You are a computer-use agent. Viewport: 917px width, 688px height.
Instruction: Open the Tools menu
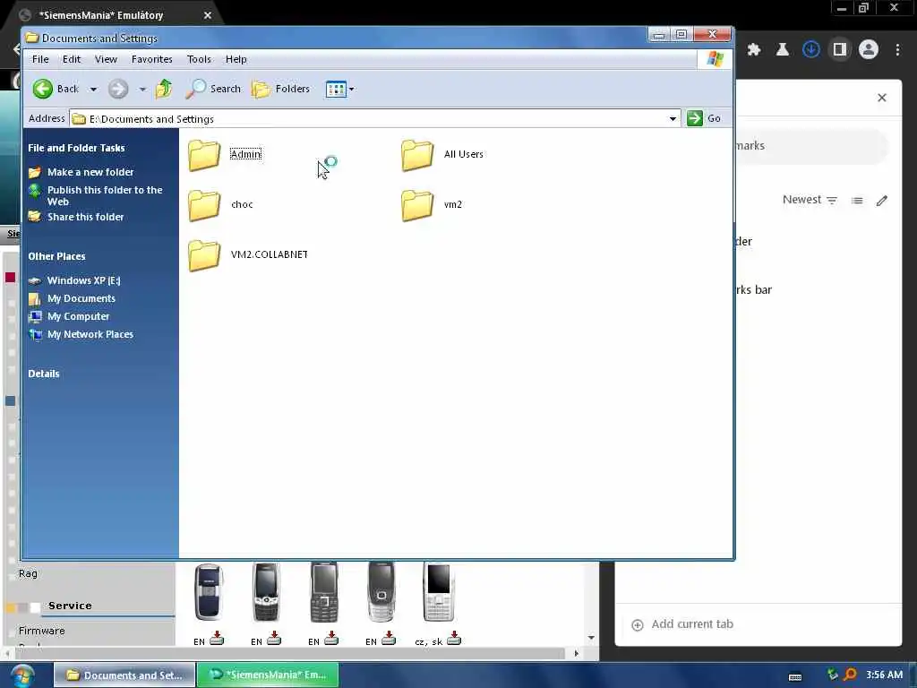click(199, 59)
